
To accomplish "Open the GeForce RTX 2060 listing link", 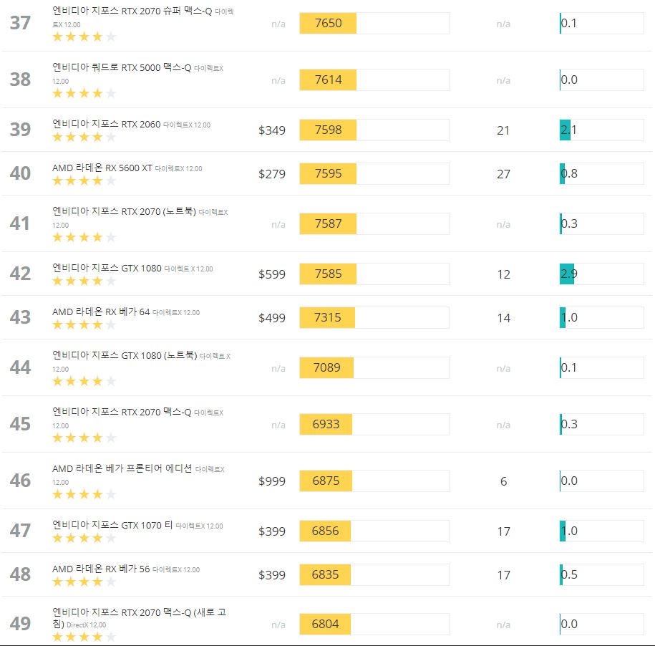I will click(106, 124).
